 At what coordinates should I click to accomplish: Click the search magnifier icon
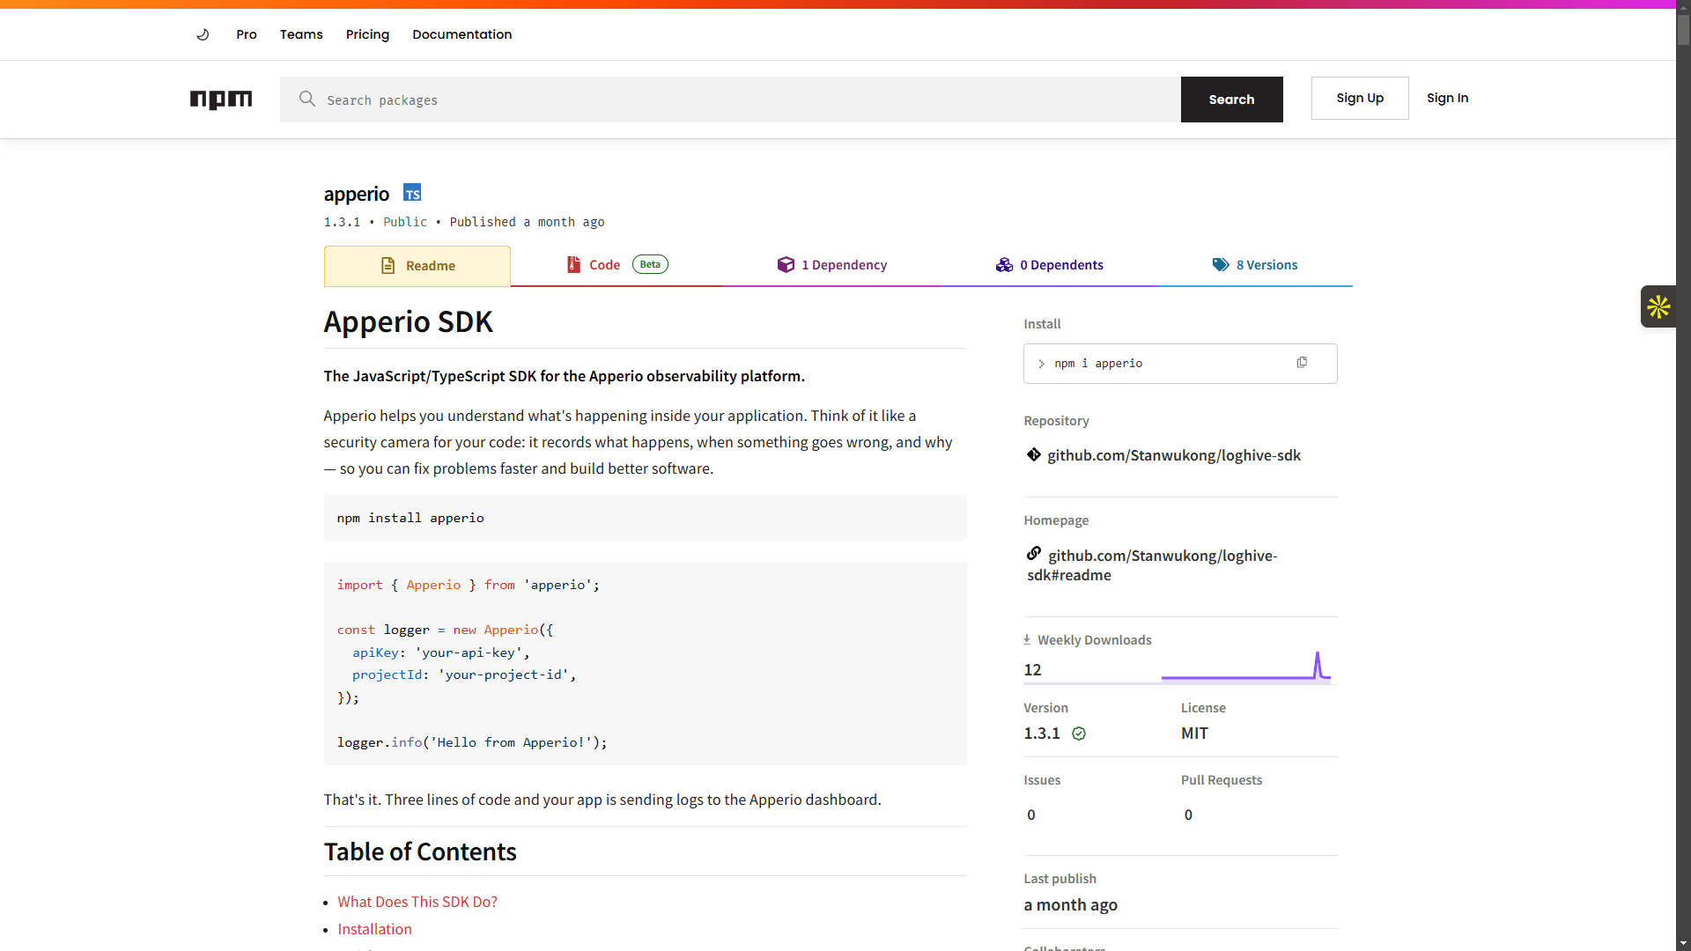coord(306,99)
